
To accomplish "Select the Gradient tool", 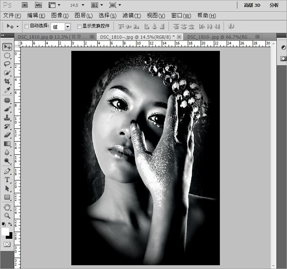I will [7, 144].
